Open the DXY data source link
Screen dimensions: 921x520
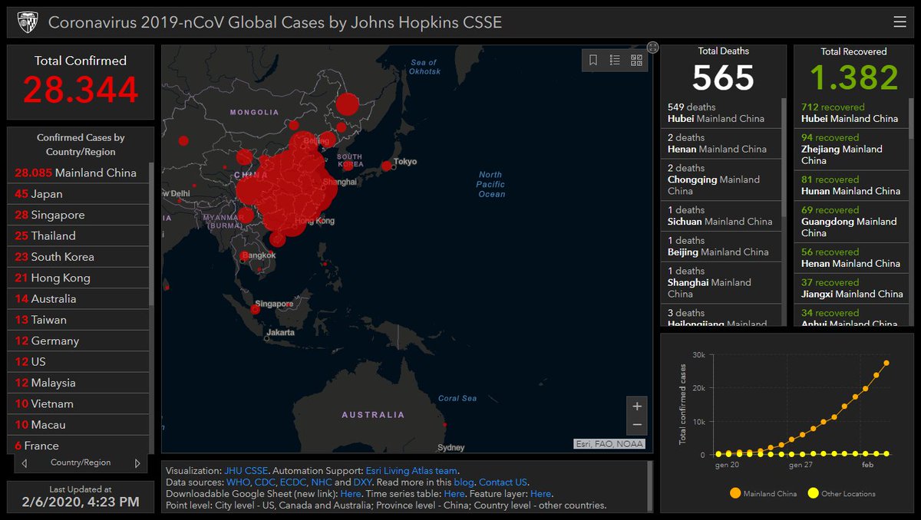pyautogui.click(x=363, y=482)
